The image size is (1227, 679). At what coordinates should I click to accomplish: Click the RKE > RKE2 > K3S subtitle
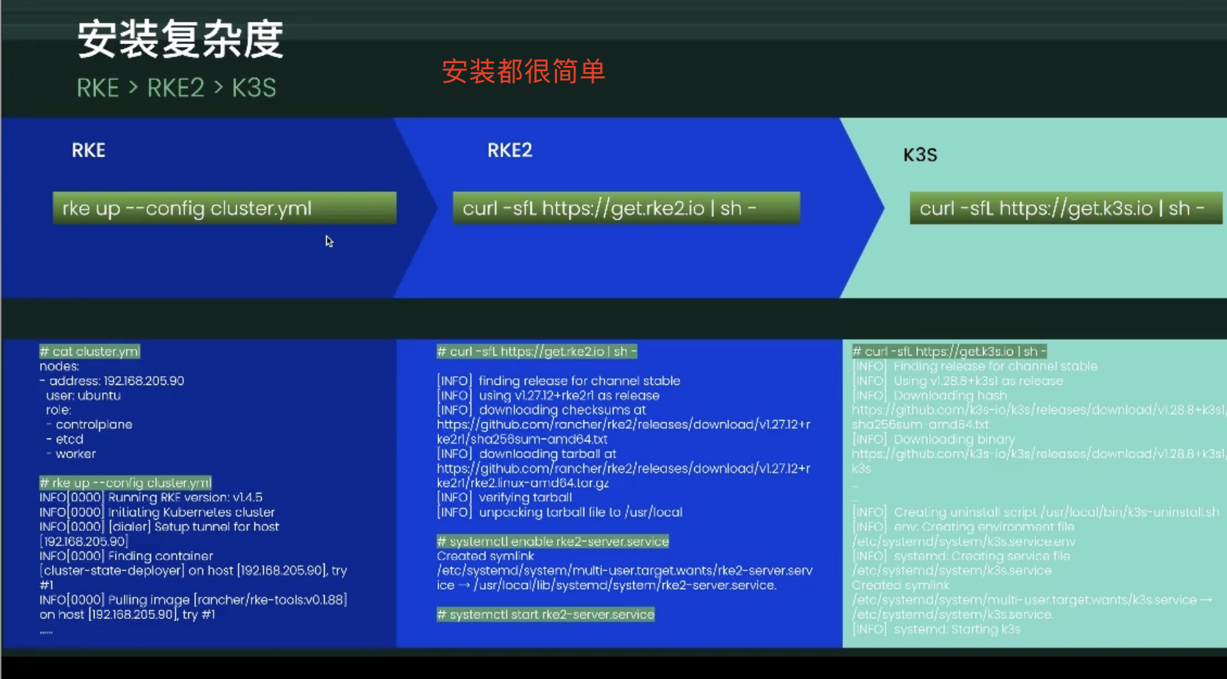point(177,88)
